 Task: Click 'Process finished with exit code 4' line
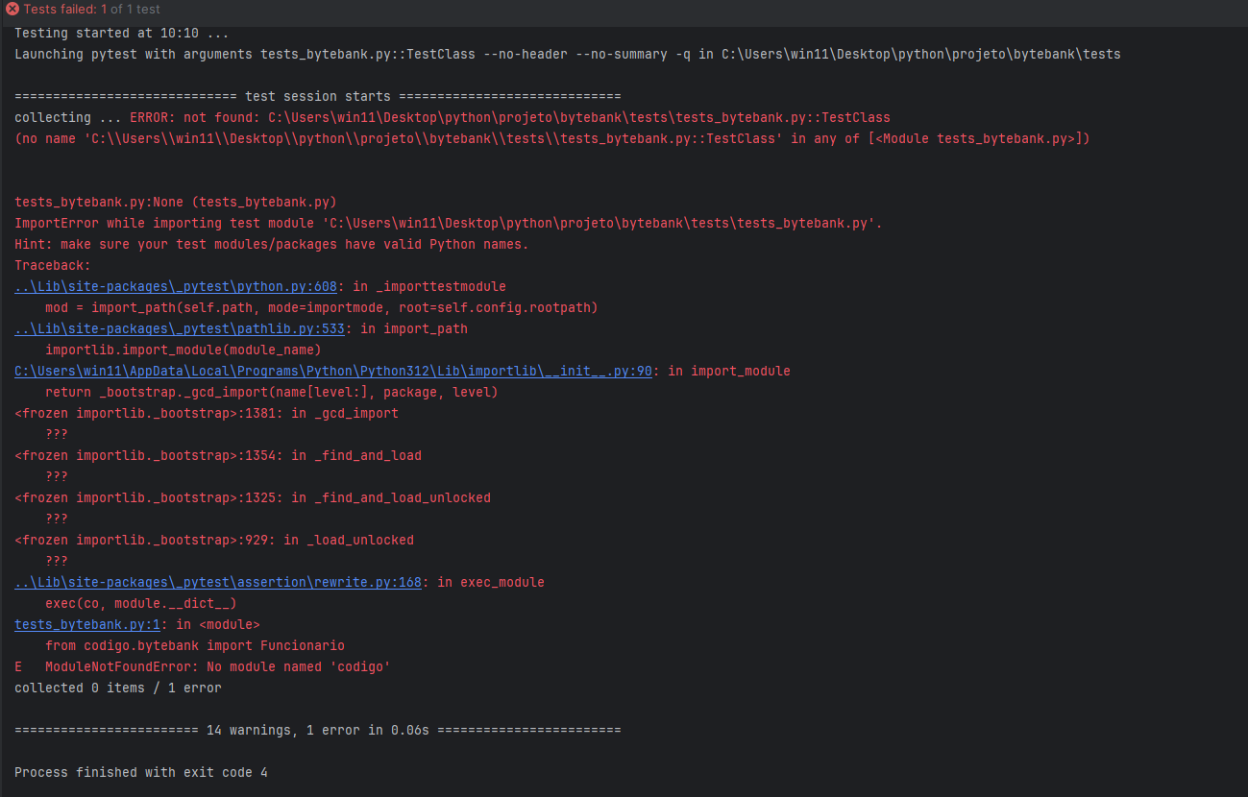pos(141,772)
